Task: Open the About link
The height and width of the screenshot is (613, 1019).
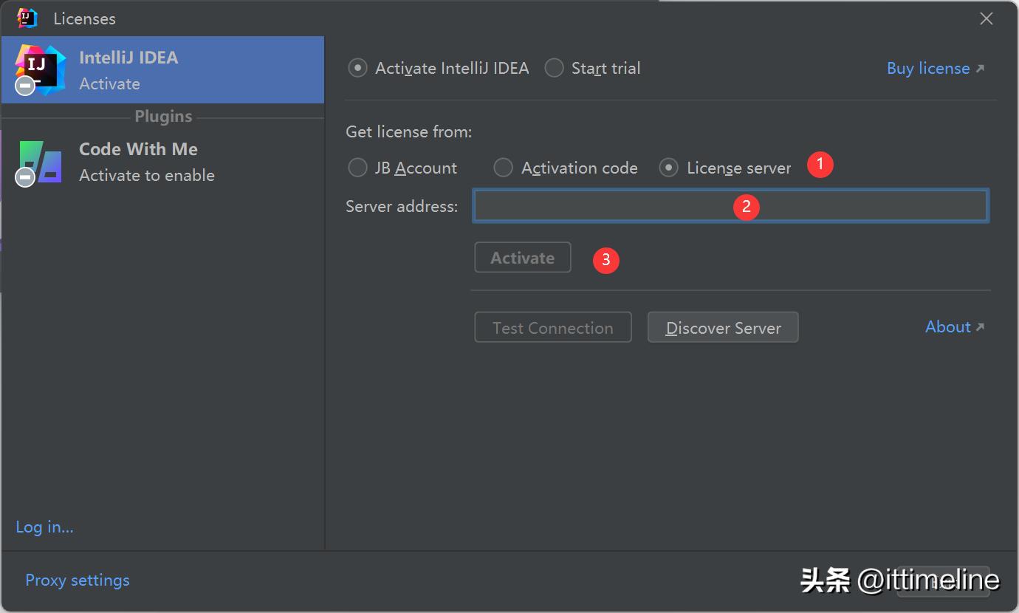Action: click(x=955, y=326)
